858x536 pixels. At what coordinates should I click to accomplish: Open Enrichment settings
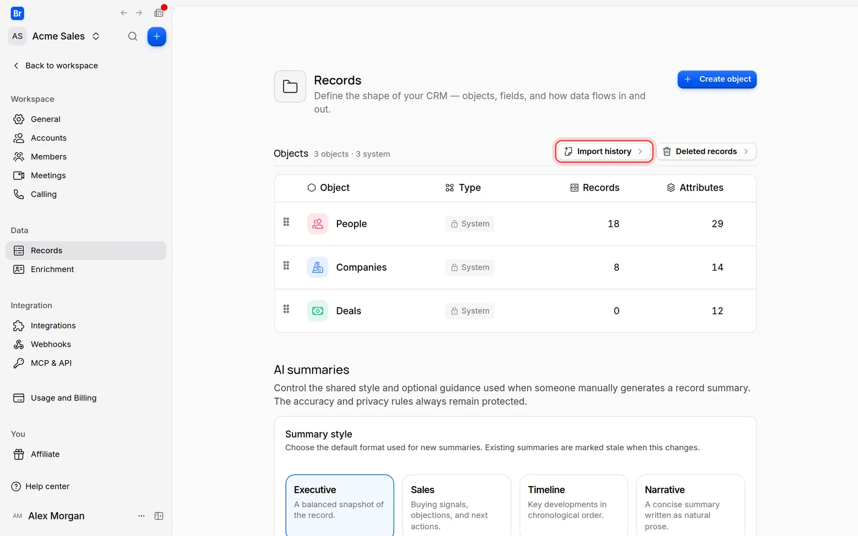pyautogui.click(x=86, y=269)
